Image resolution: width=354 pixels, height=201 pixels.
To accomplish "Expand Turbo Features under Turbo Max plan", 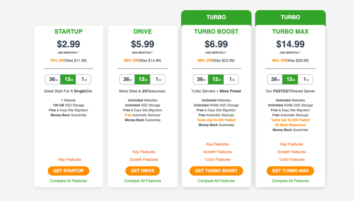I will pos(292,159).
